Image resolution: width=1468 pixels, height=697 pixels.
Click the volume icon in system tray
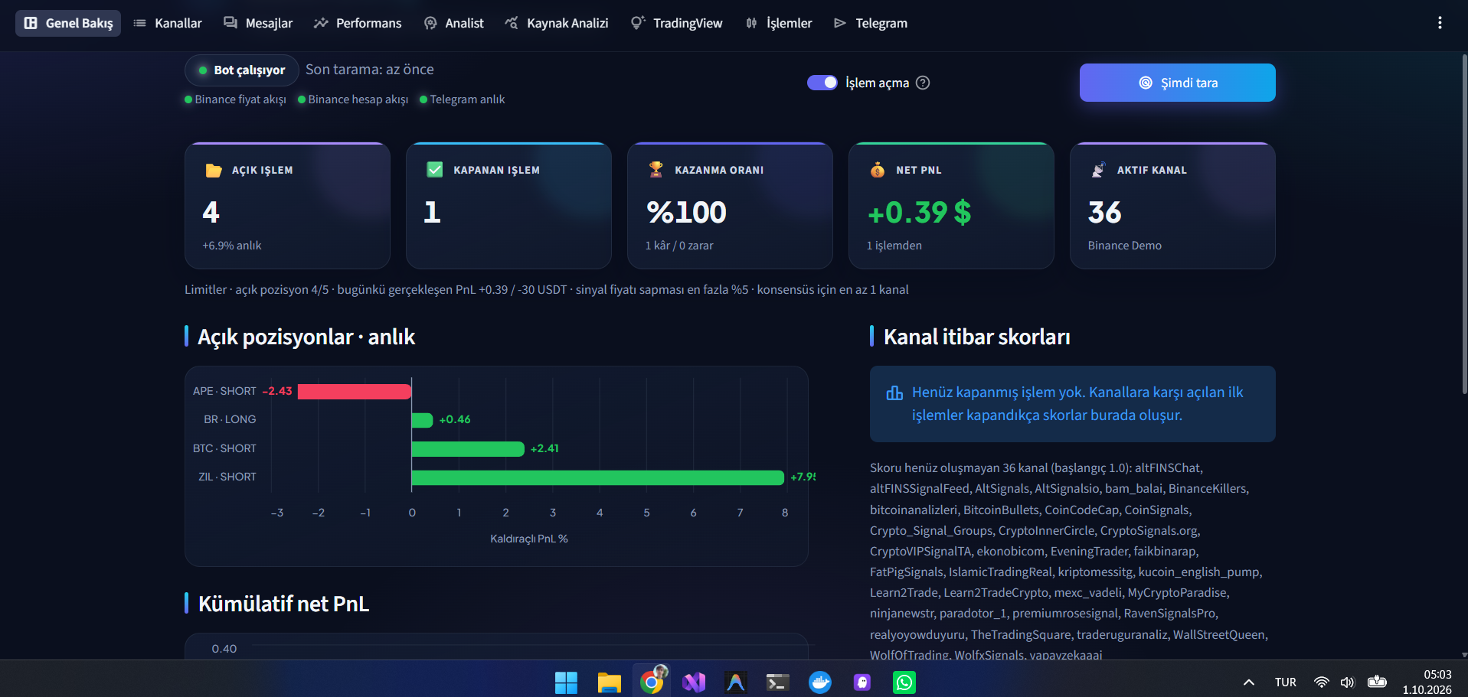click(1347, 682)
